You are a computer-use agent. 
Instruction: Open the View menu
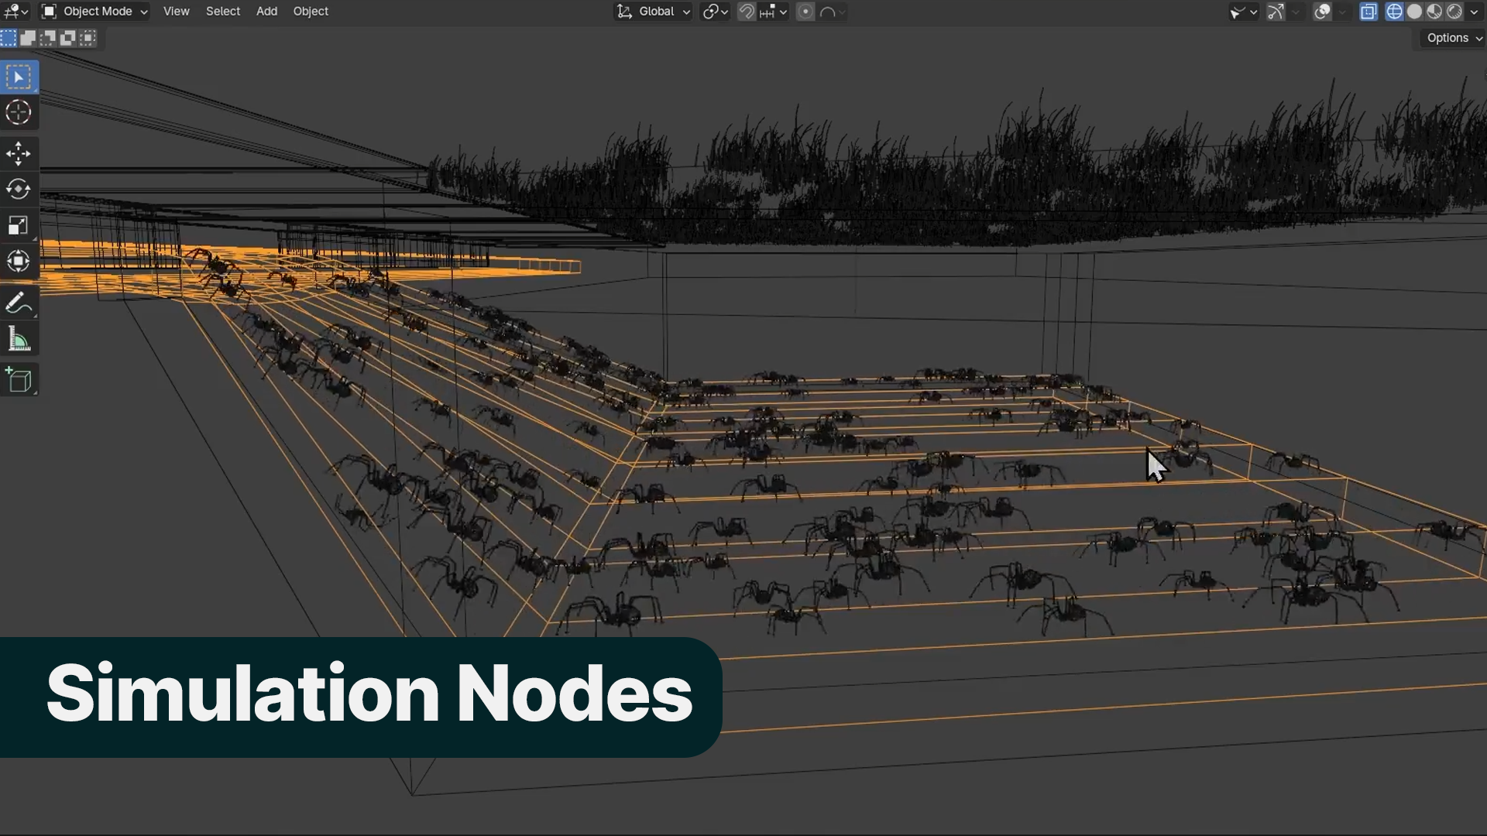(x=177, y=12)
